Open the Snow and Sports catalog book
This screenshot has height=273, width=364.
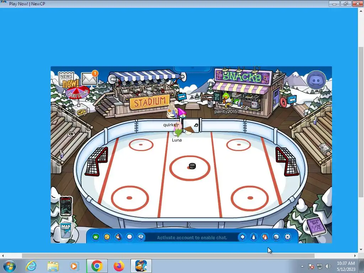(x=316, y=226)
